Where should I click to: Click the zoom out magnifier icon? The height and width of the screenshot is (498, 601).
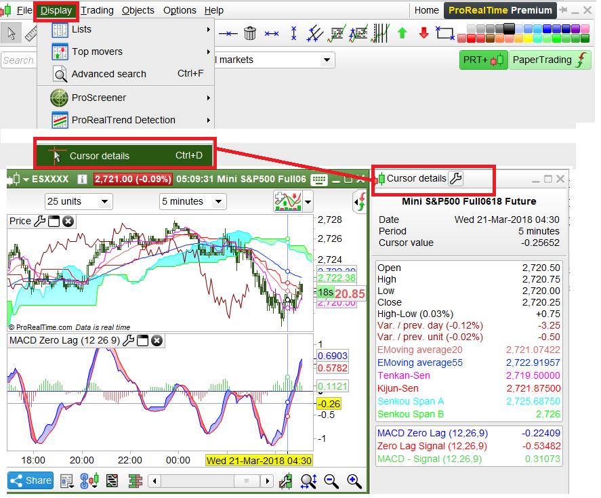tap(331, 481)
